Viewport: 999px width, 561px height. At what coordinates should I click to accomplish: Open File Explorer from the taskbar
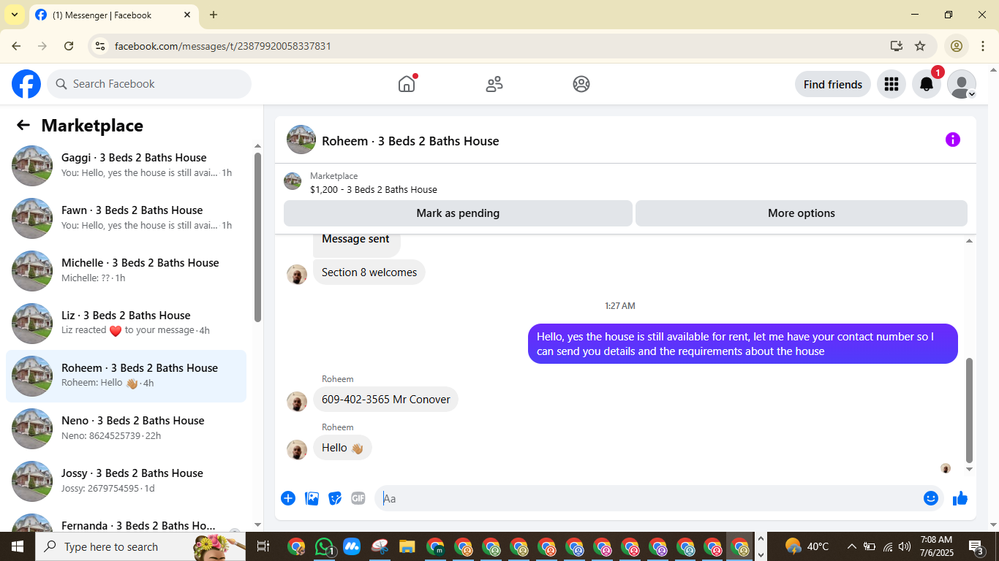(x=407, y=546)
